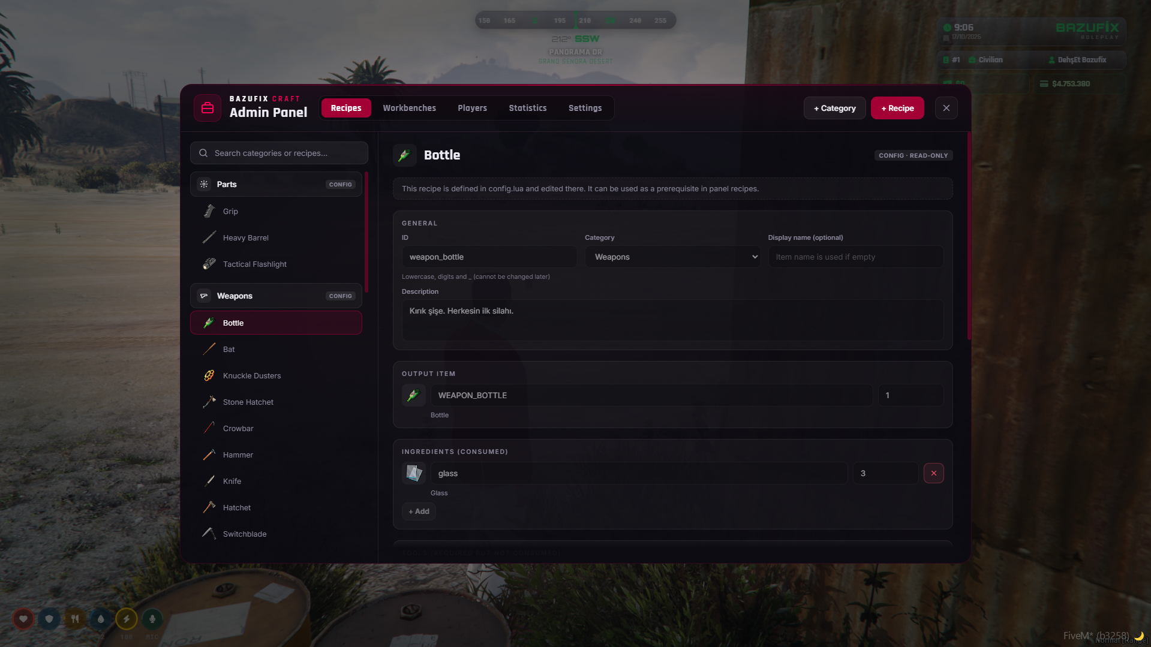The height and width of the screenshot is (647, 1151).
Task: Click the Knife recipe icon
Action: point(209,481)
